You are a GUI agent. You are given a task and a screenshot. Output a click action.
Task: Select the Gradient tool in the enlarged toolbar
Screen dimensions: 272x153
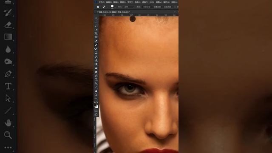8,37
